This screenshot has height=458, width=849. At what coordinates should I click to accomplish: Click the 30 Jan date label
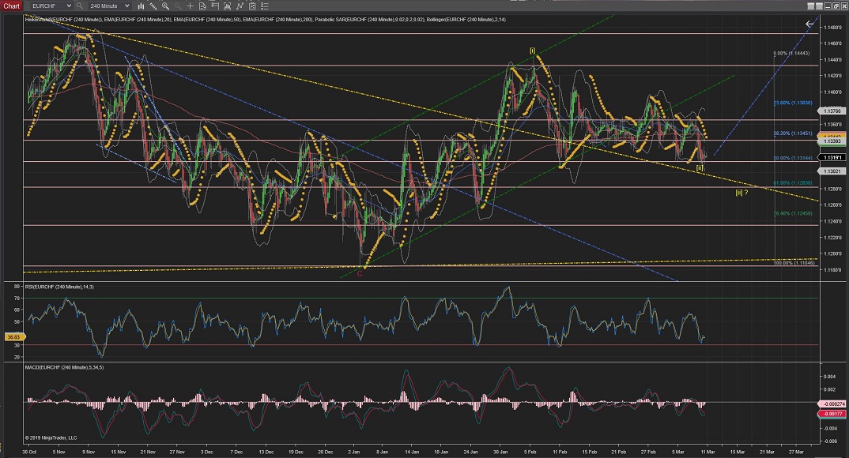tap(500, 452)
